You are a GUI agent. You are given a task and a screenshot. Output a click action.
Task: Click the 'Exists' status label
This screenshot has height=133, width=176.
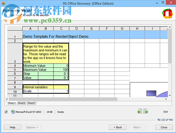point(61,112)
